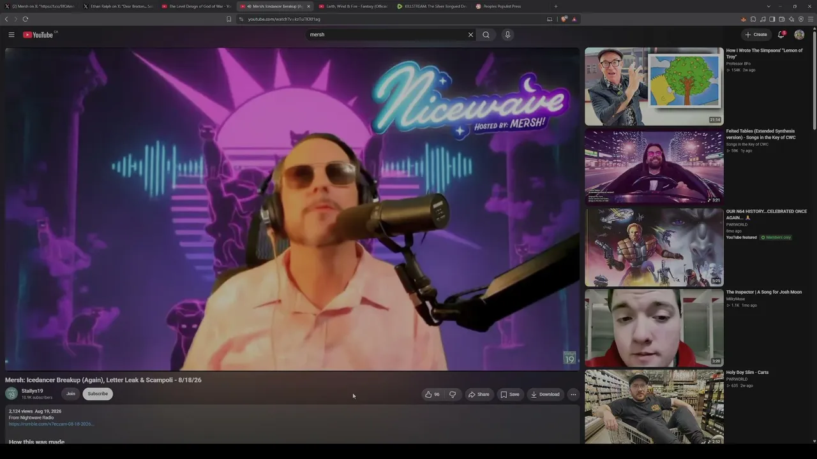Click the video title "Mersh: Icedancer Breakup (Again)"
The height and width of the screenshot is (459, 817).
click(x=103, y=380)
